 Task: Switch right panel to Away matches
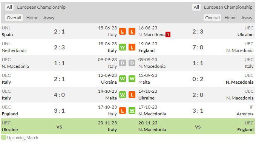click(x=247, y=18)
